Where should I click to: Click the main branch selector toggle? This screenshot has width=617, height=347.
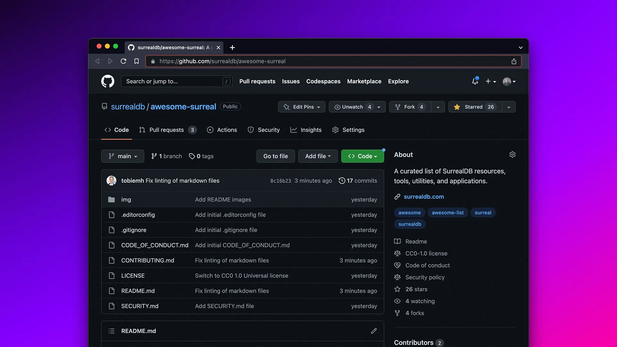122,156
